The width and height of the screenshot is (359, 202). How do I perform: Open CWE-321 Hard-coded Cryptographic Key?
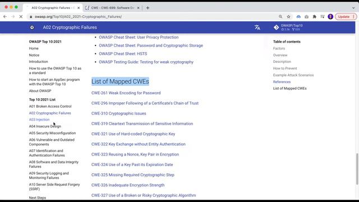tap(134, 134)
